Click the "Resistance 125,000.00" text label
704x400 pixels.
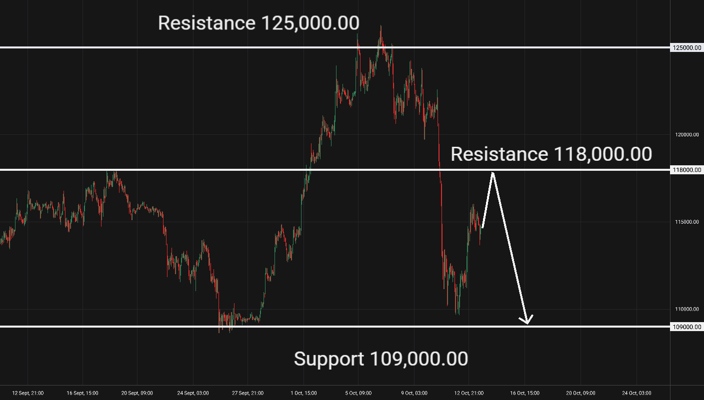258,23
